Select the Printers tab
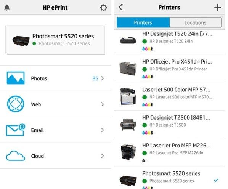The height and width of the screenshot is (189, 228). pyautogui.click(x=143, y=22)
